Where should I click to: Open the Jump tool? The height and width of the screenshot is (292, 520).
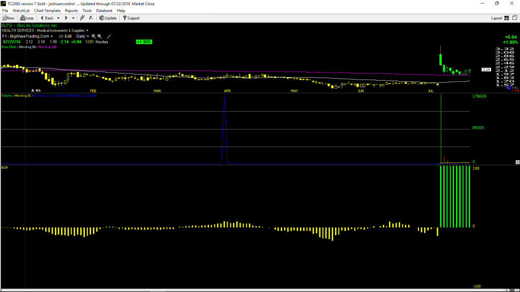(27, 18)
